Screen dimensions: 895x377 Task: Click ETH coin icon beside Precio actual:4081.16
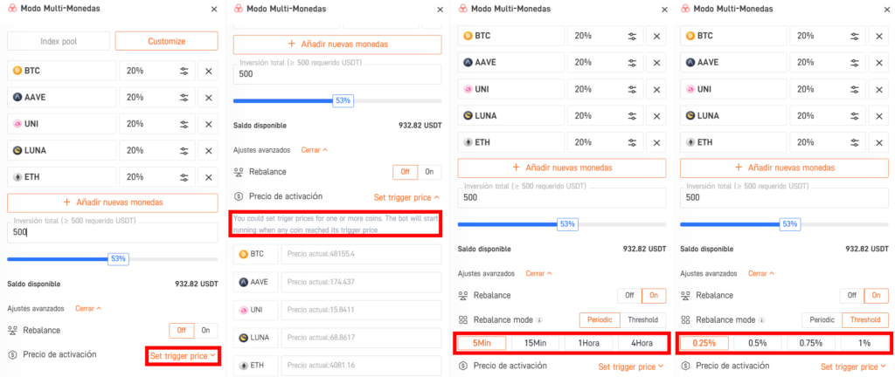(x=243, y=365)
